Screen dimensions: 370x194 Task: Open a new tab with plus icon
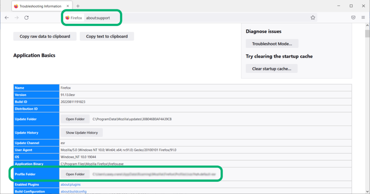tap(78, 6)
